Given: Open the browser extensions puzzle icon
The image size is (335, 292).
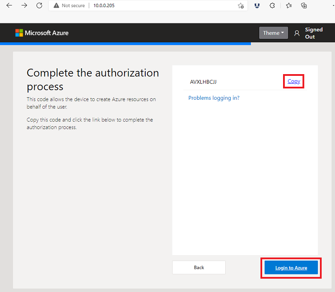Looking at the screenshot, I should coord(272,5).
